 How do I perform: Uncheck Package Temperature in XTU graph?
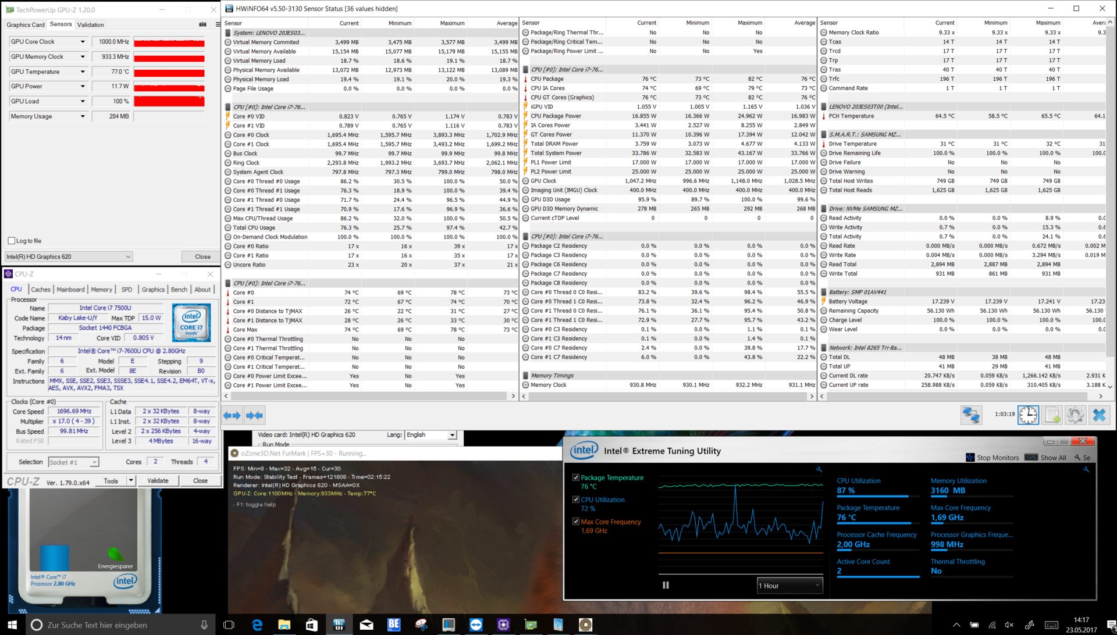coord(576,477)
